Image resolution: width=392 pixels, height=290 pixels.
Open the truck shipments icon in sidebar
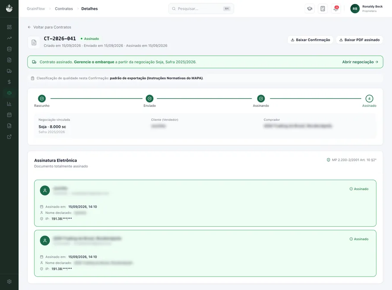[x=9, y=71]
